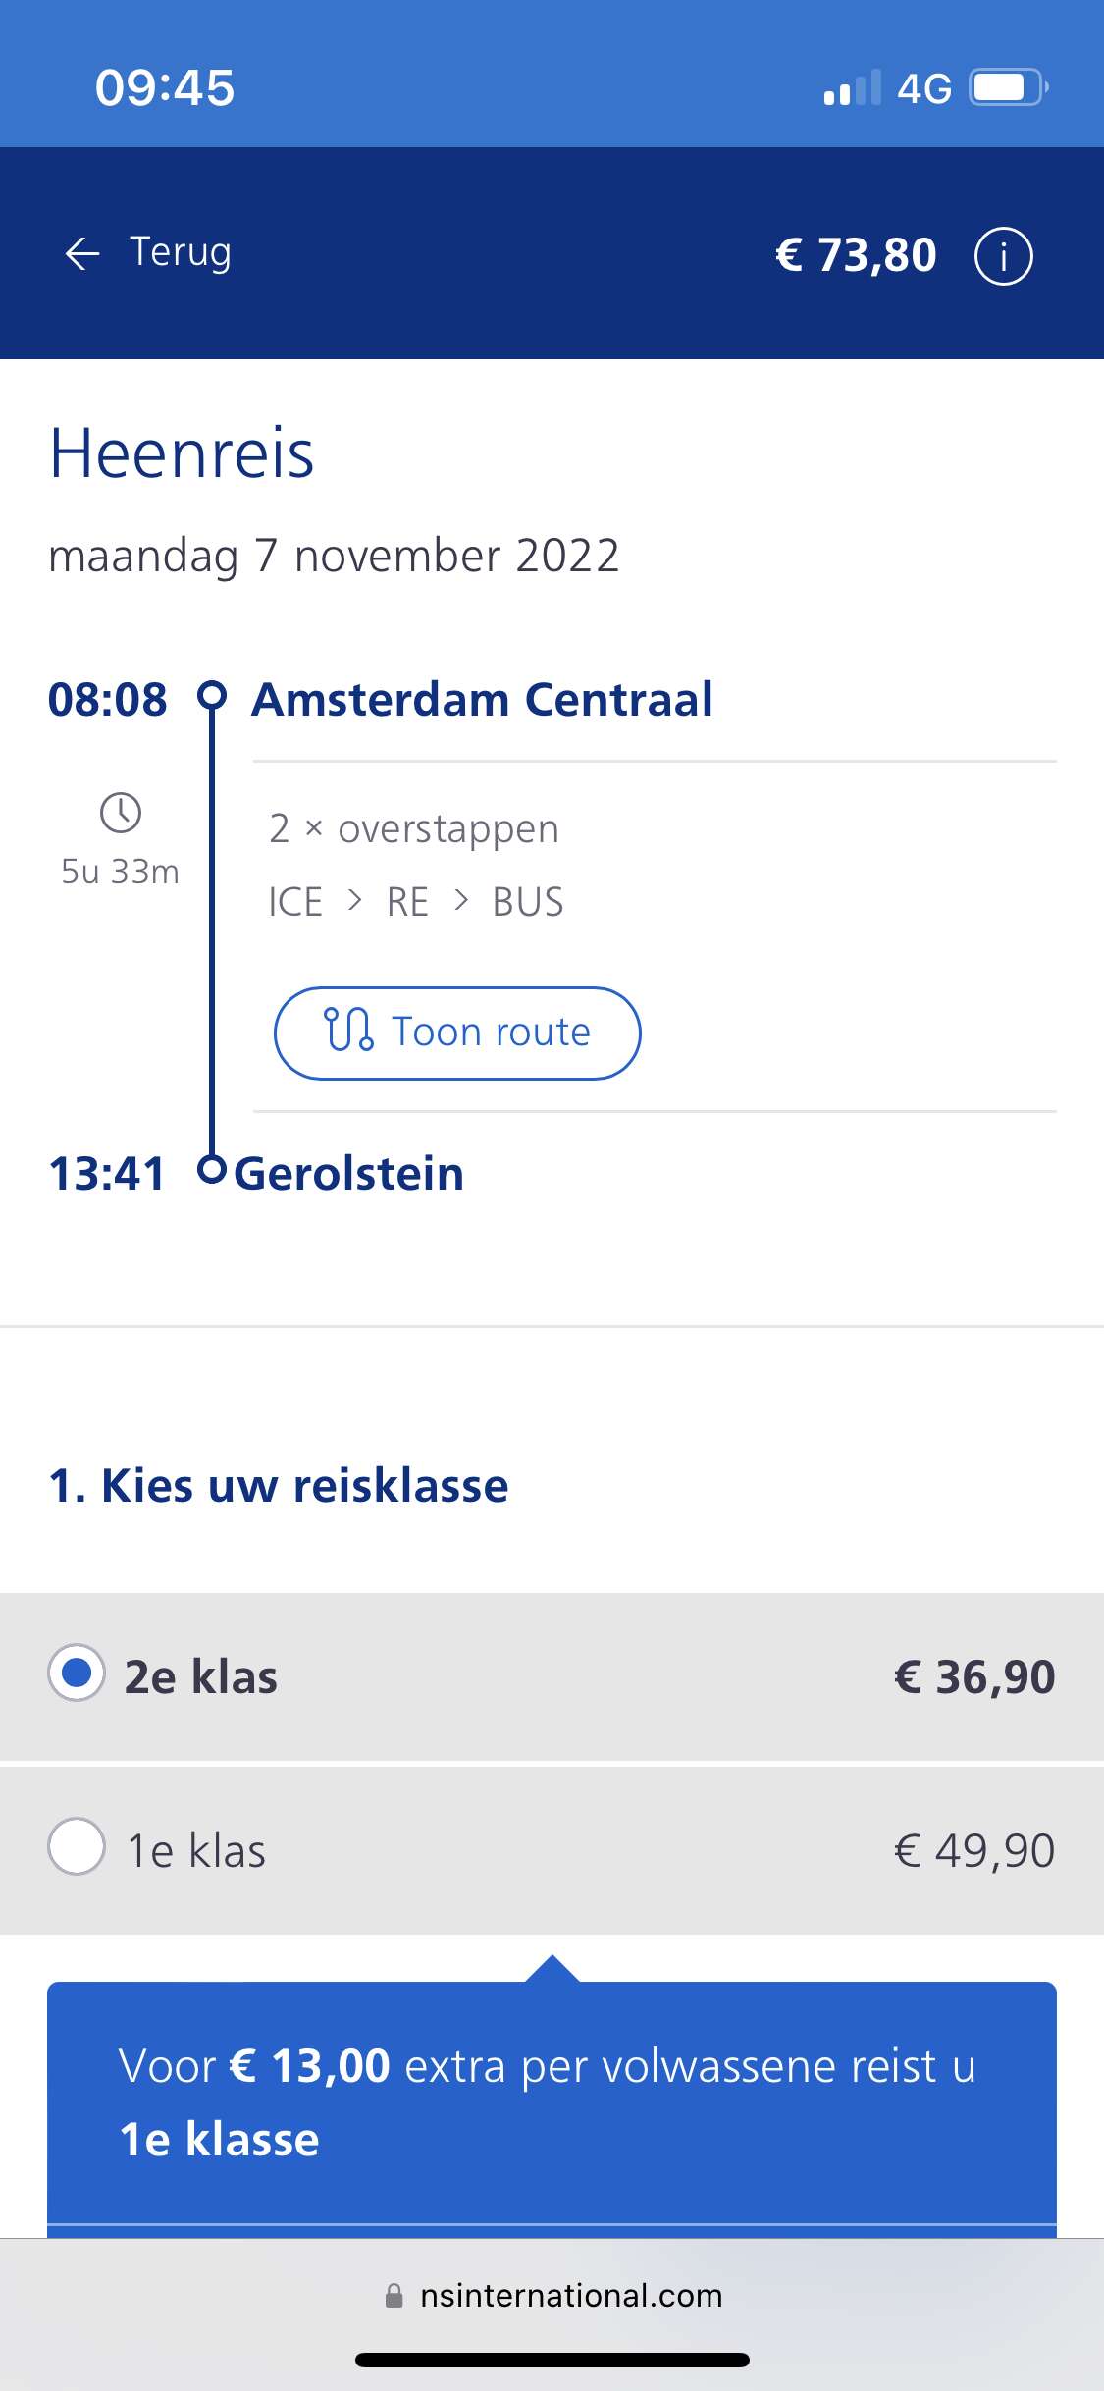Tap the lock icon in address bar
The image size is (1104, 2391).
(394, 2296)
